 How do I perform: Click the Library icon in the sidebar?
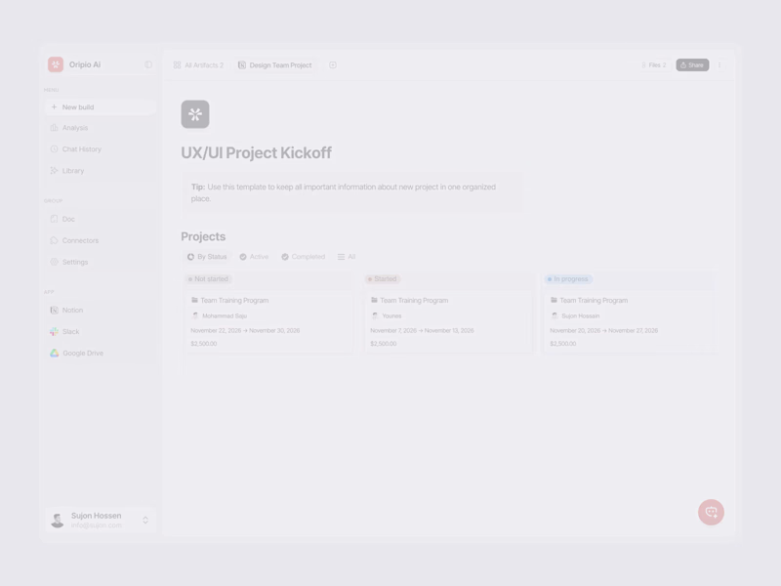tap(54, 170)
